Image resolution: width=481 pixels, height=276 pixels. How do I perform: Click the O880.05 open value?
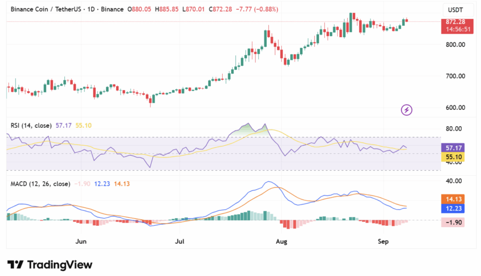tap(139, 9)
